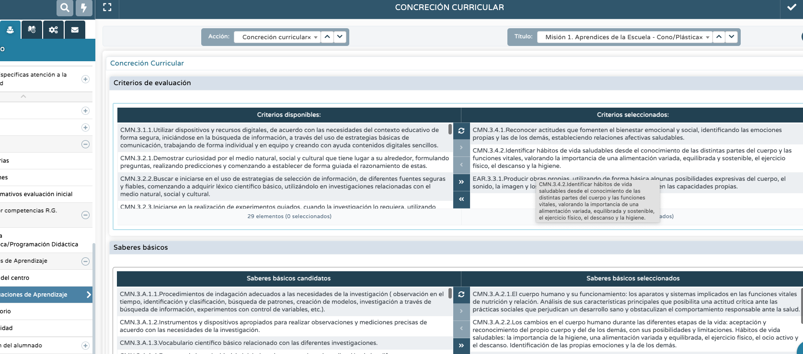Open the Acción dropdown 'Concreción curricular'
The height and width of the screenshot is (354, 803).
[x=277, y=37]
